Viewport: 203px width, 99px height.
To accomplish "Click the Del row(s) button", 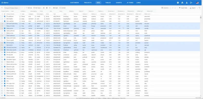I will 37,8.
